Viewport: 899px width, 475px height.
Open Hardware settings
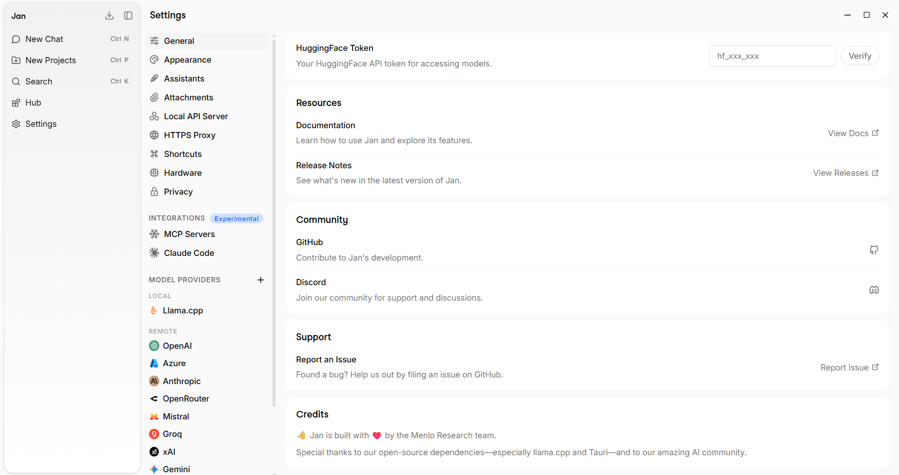pos(206,173)
